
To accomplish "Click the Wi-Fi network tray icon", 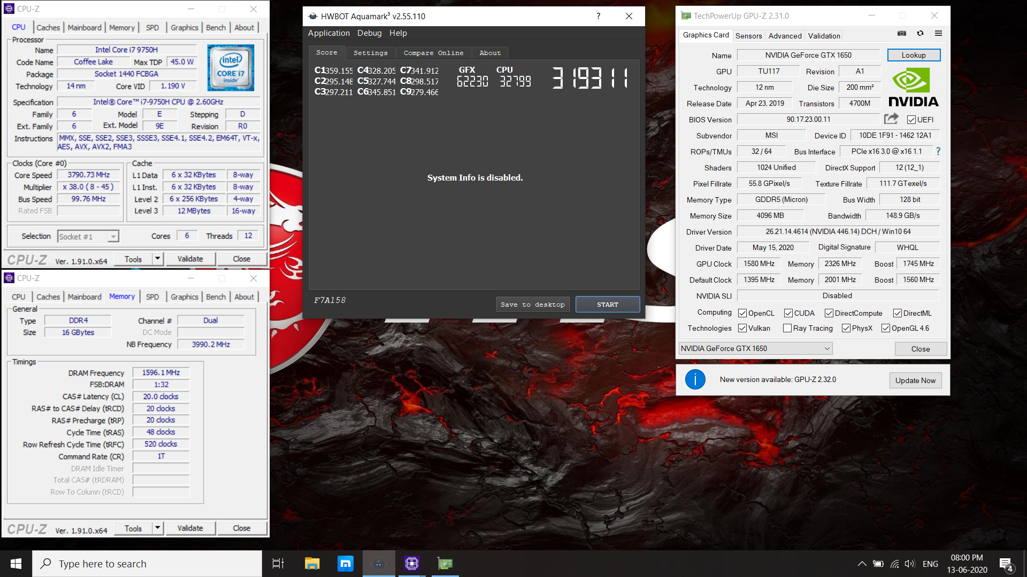I will click(894, 564).
